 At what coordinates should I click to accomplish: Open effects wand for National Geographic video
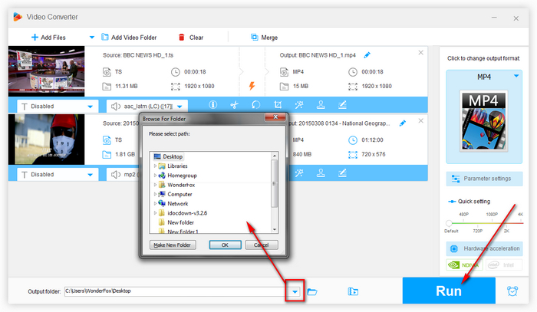tap(299, 173)
